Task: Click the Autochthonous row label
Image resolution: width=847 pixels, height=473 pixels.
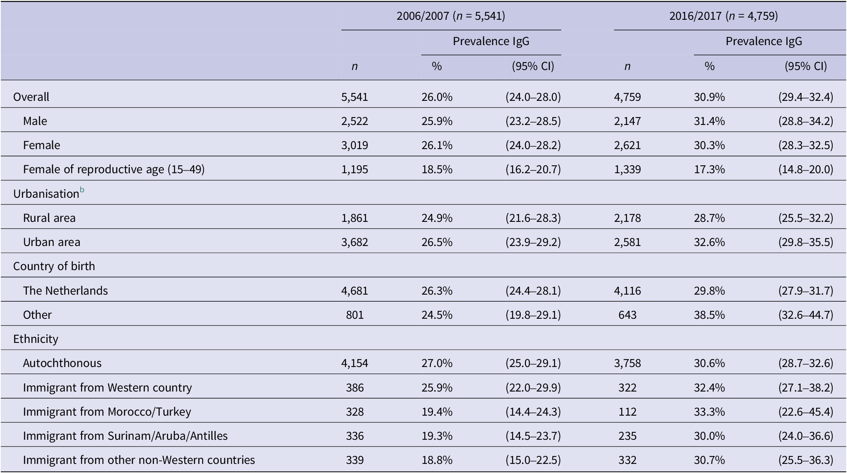Action: pos(62,363)
